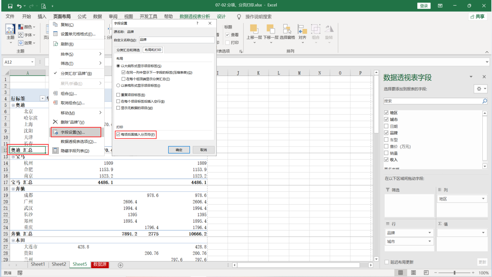The width and height of the screenshot is (492, 277).
Task: Switch to Page Layout view icon
Action: (x=413, y=273)
